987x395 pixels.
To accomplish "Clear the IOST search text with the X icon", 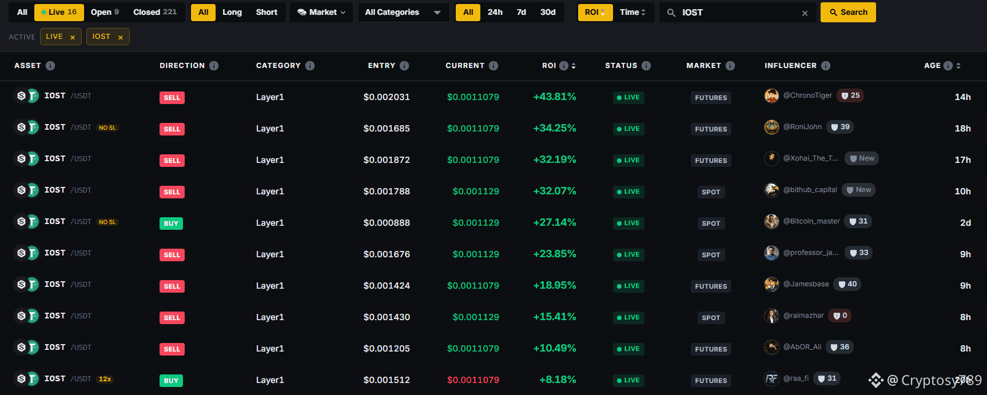I will point(805,13).
